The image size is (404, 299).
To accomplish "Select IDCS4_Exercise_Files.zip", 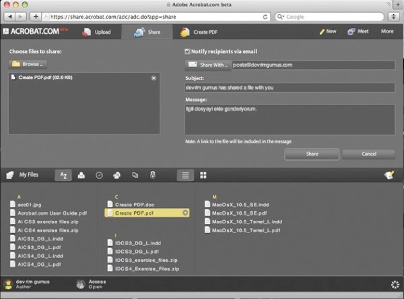I will [147, 269].
